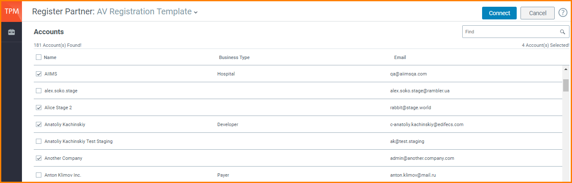Sort by the Name column header
Viewport: 572px width, 183px height.
50,57
